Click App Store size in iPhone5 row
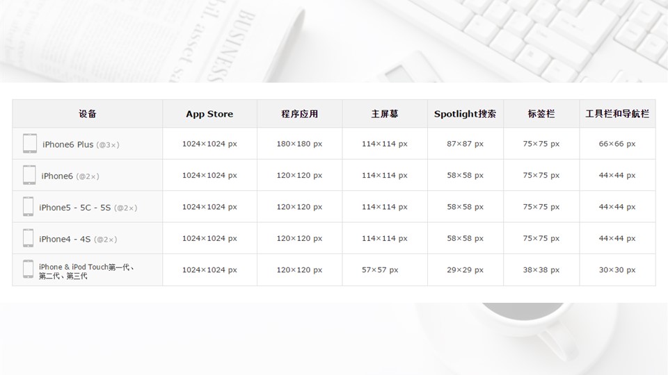Image resolution: width=668 pixels, height=375 pixels. click(209, 207)
